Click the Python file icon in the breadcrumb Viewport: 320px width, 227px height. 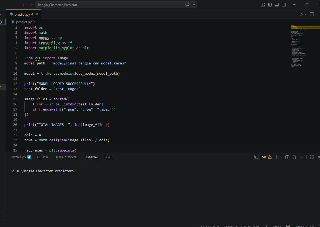coord(13,22)
